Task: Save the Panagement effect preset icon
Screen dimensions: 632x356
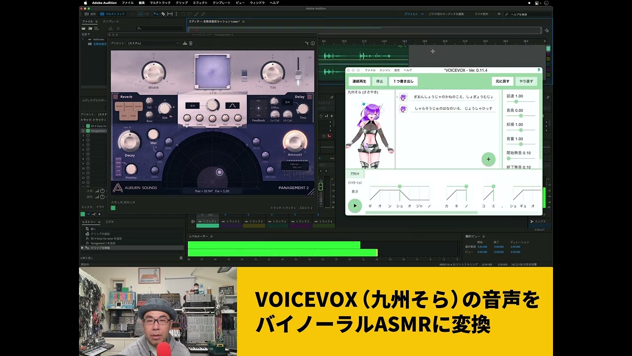Action: (x=185, y=43)
